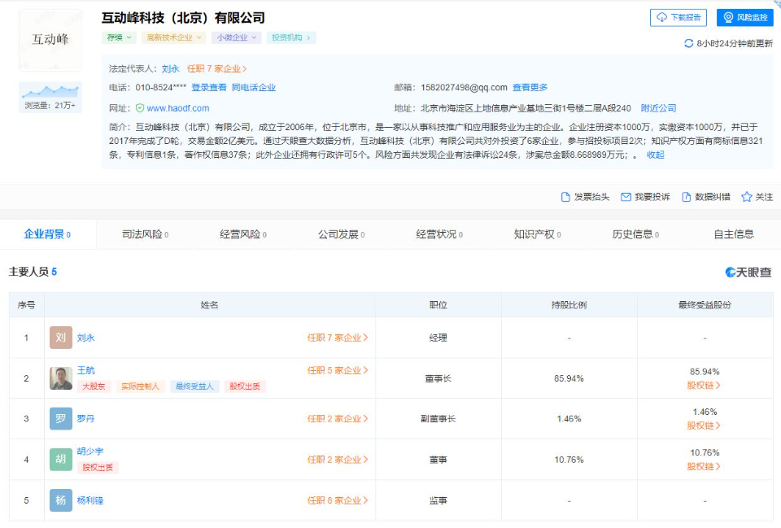Open legal representative 刘永 link in header
The width and height of the screenshot is (781, 528).
coord(170,68)
